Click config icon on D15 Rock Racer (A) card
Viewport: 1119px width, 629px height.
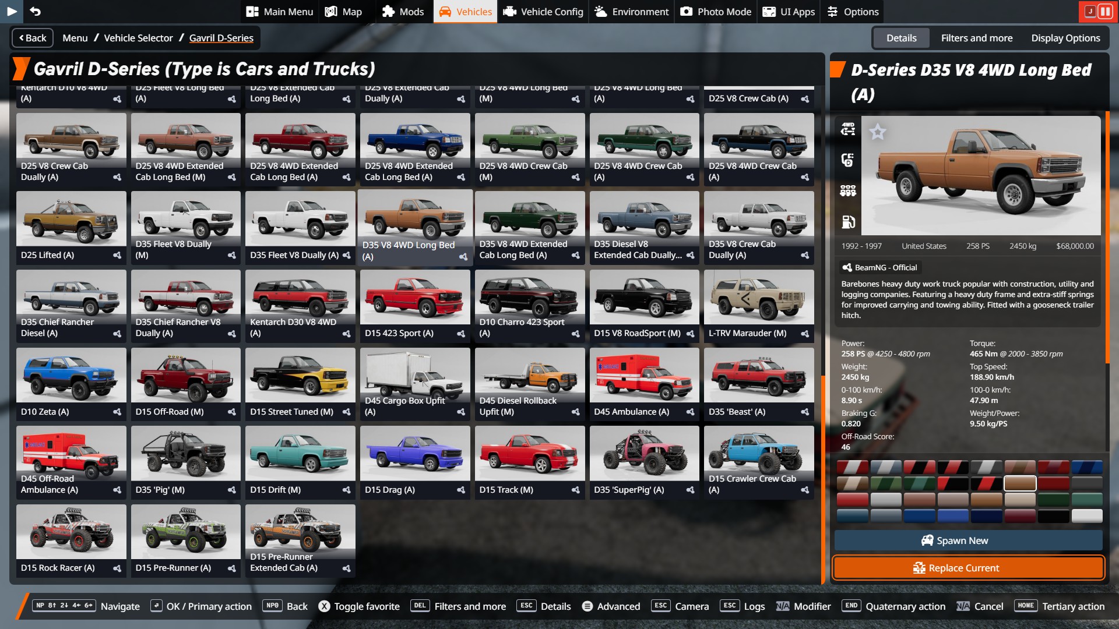point(117,568)
